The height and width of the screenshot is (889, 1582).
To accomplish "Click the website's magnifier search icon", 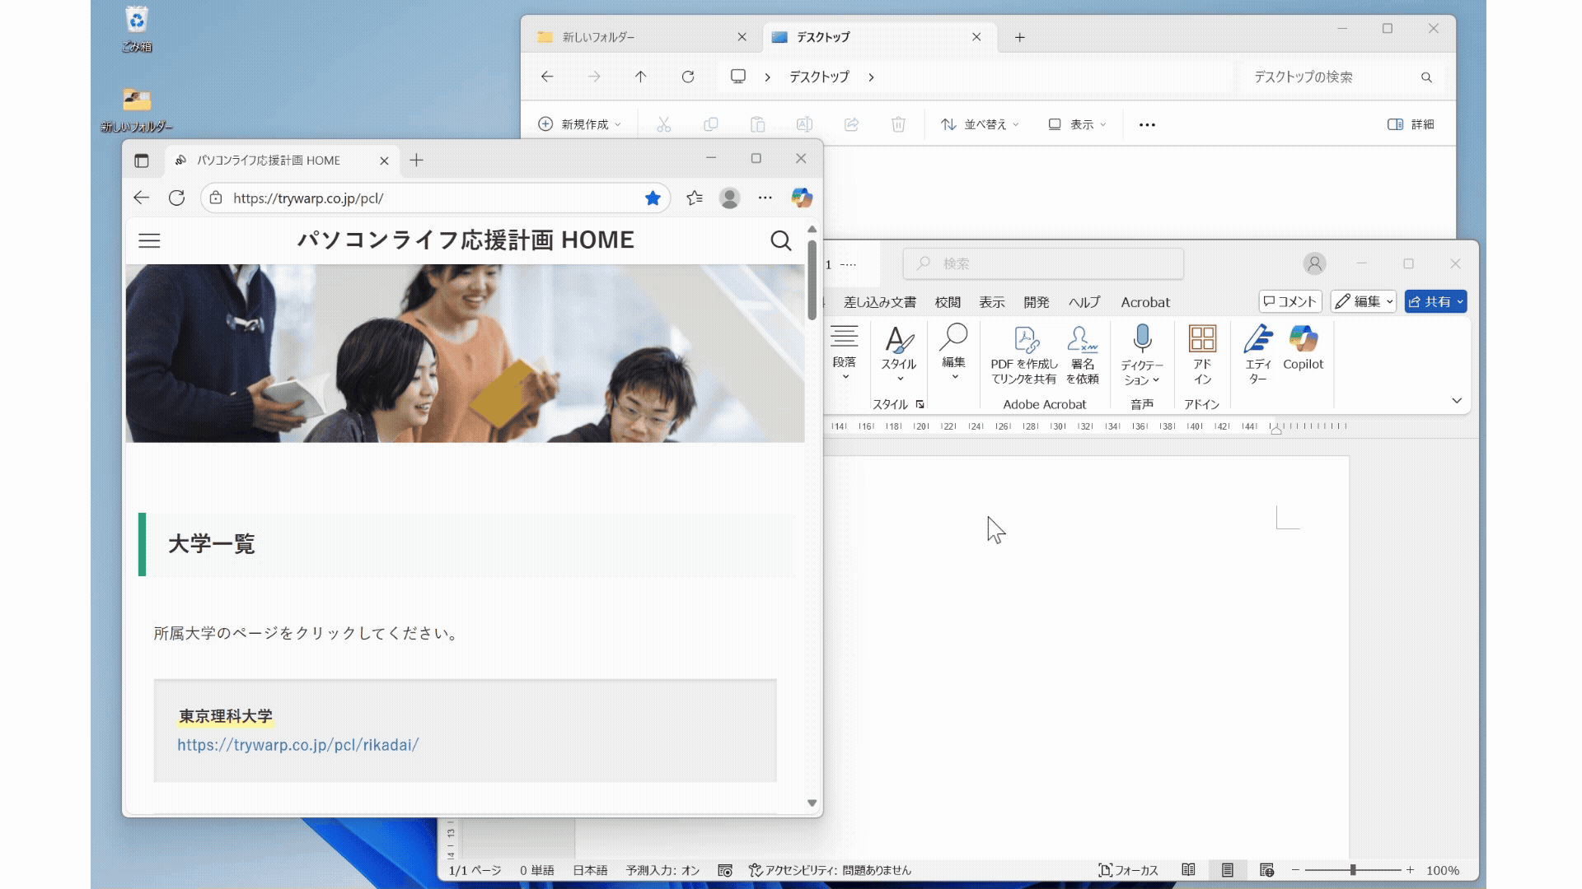I will [780, 240].
